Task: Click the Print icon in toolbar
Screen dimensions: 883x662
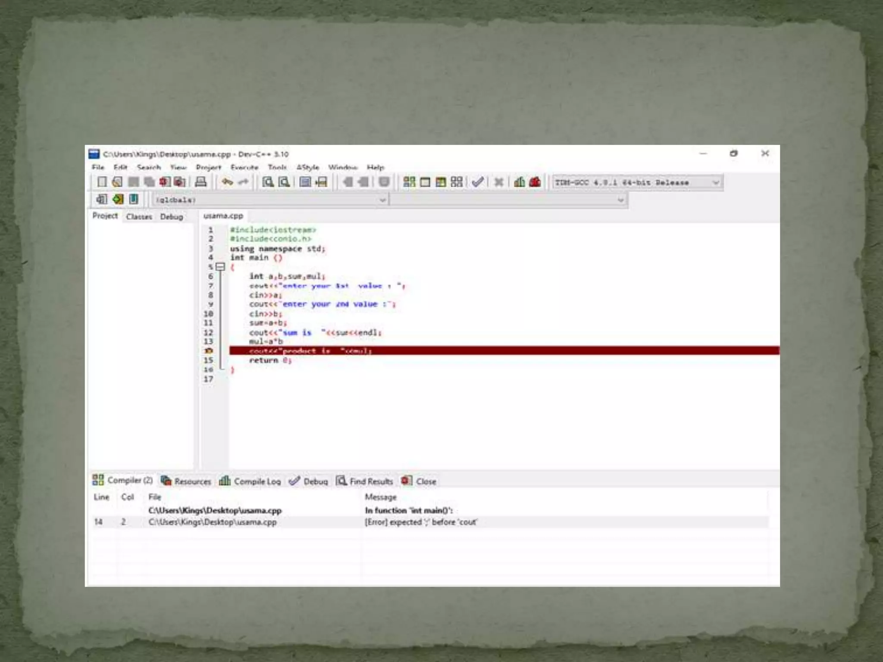Action: [x=200, y=182]
